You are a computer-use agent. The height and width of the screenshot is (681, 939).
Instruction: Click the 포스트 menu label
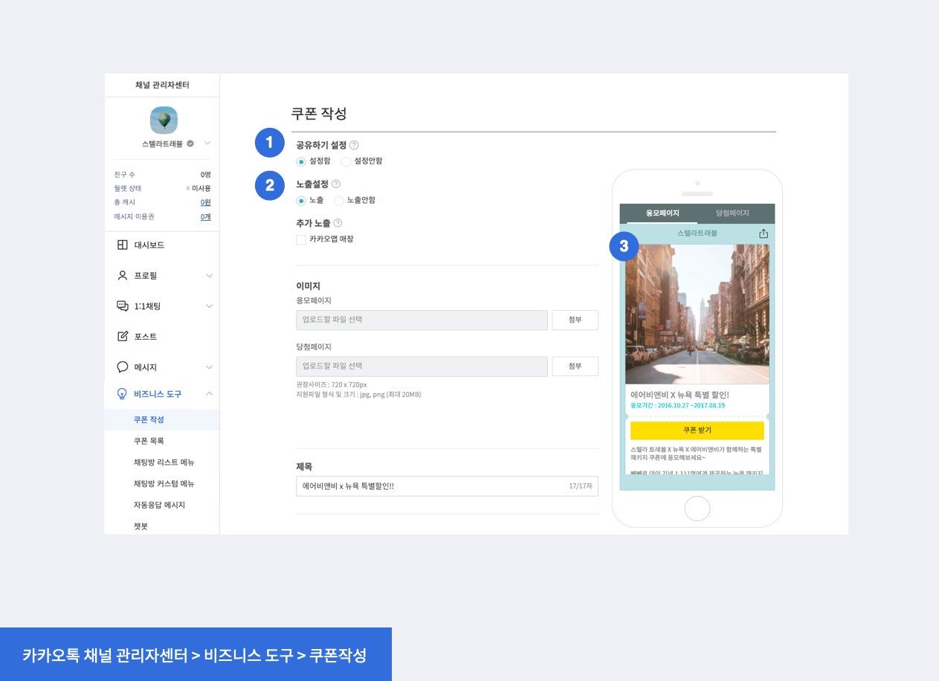click(146, 337)
